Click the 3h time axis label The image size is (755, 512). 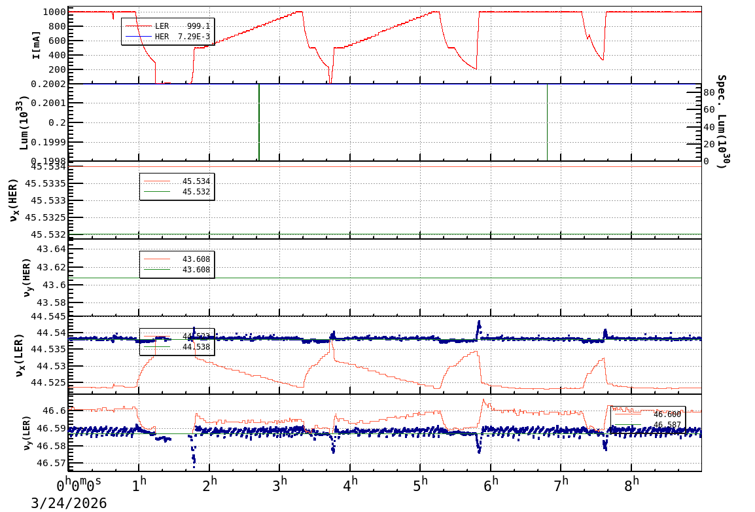[279, 485]
